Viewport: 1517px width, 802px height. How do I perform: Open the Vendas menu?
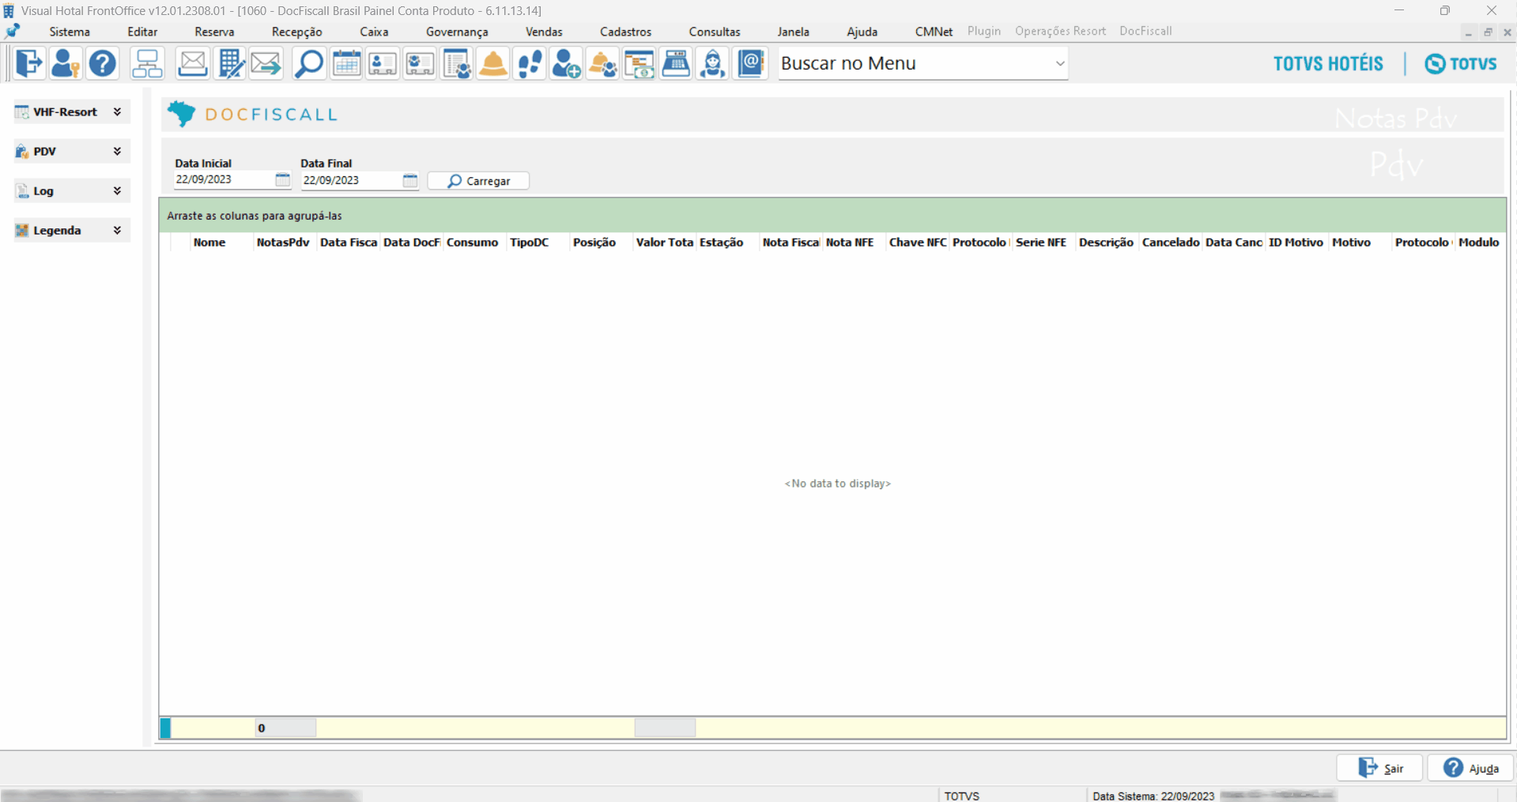coord(544,32)
